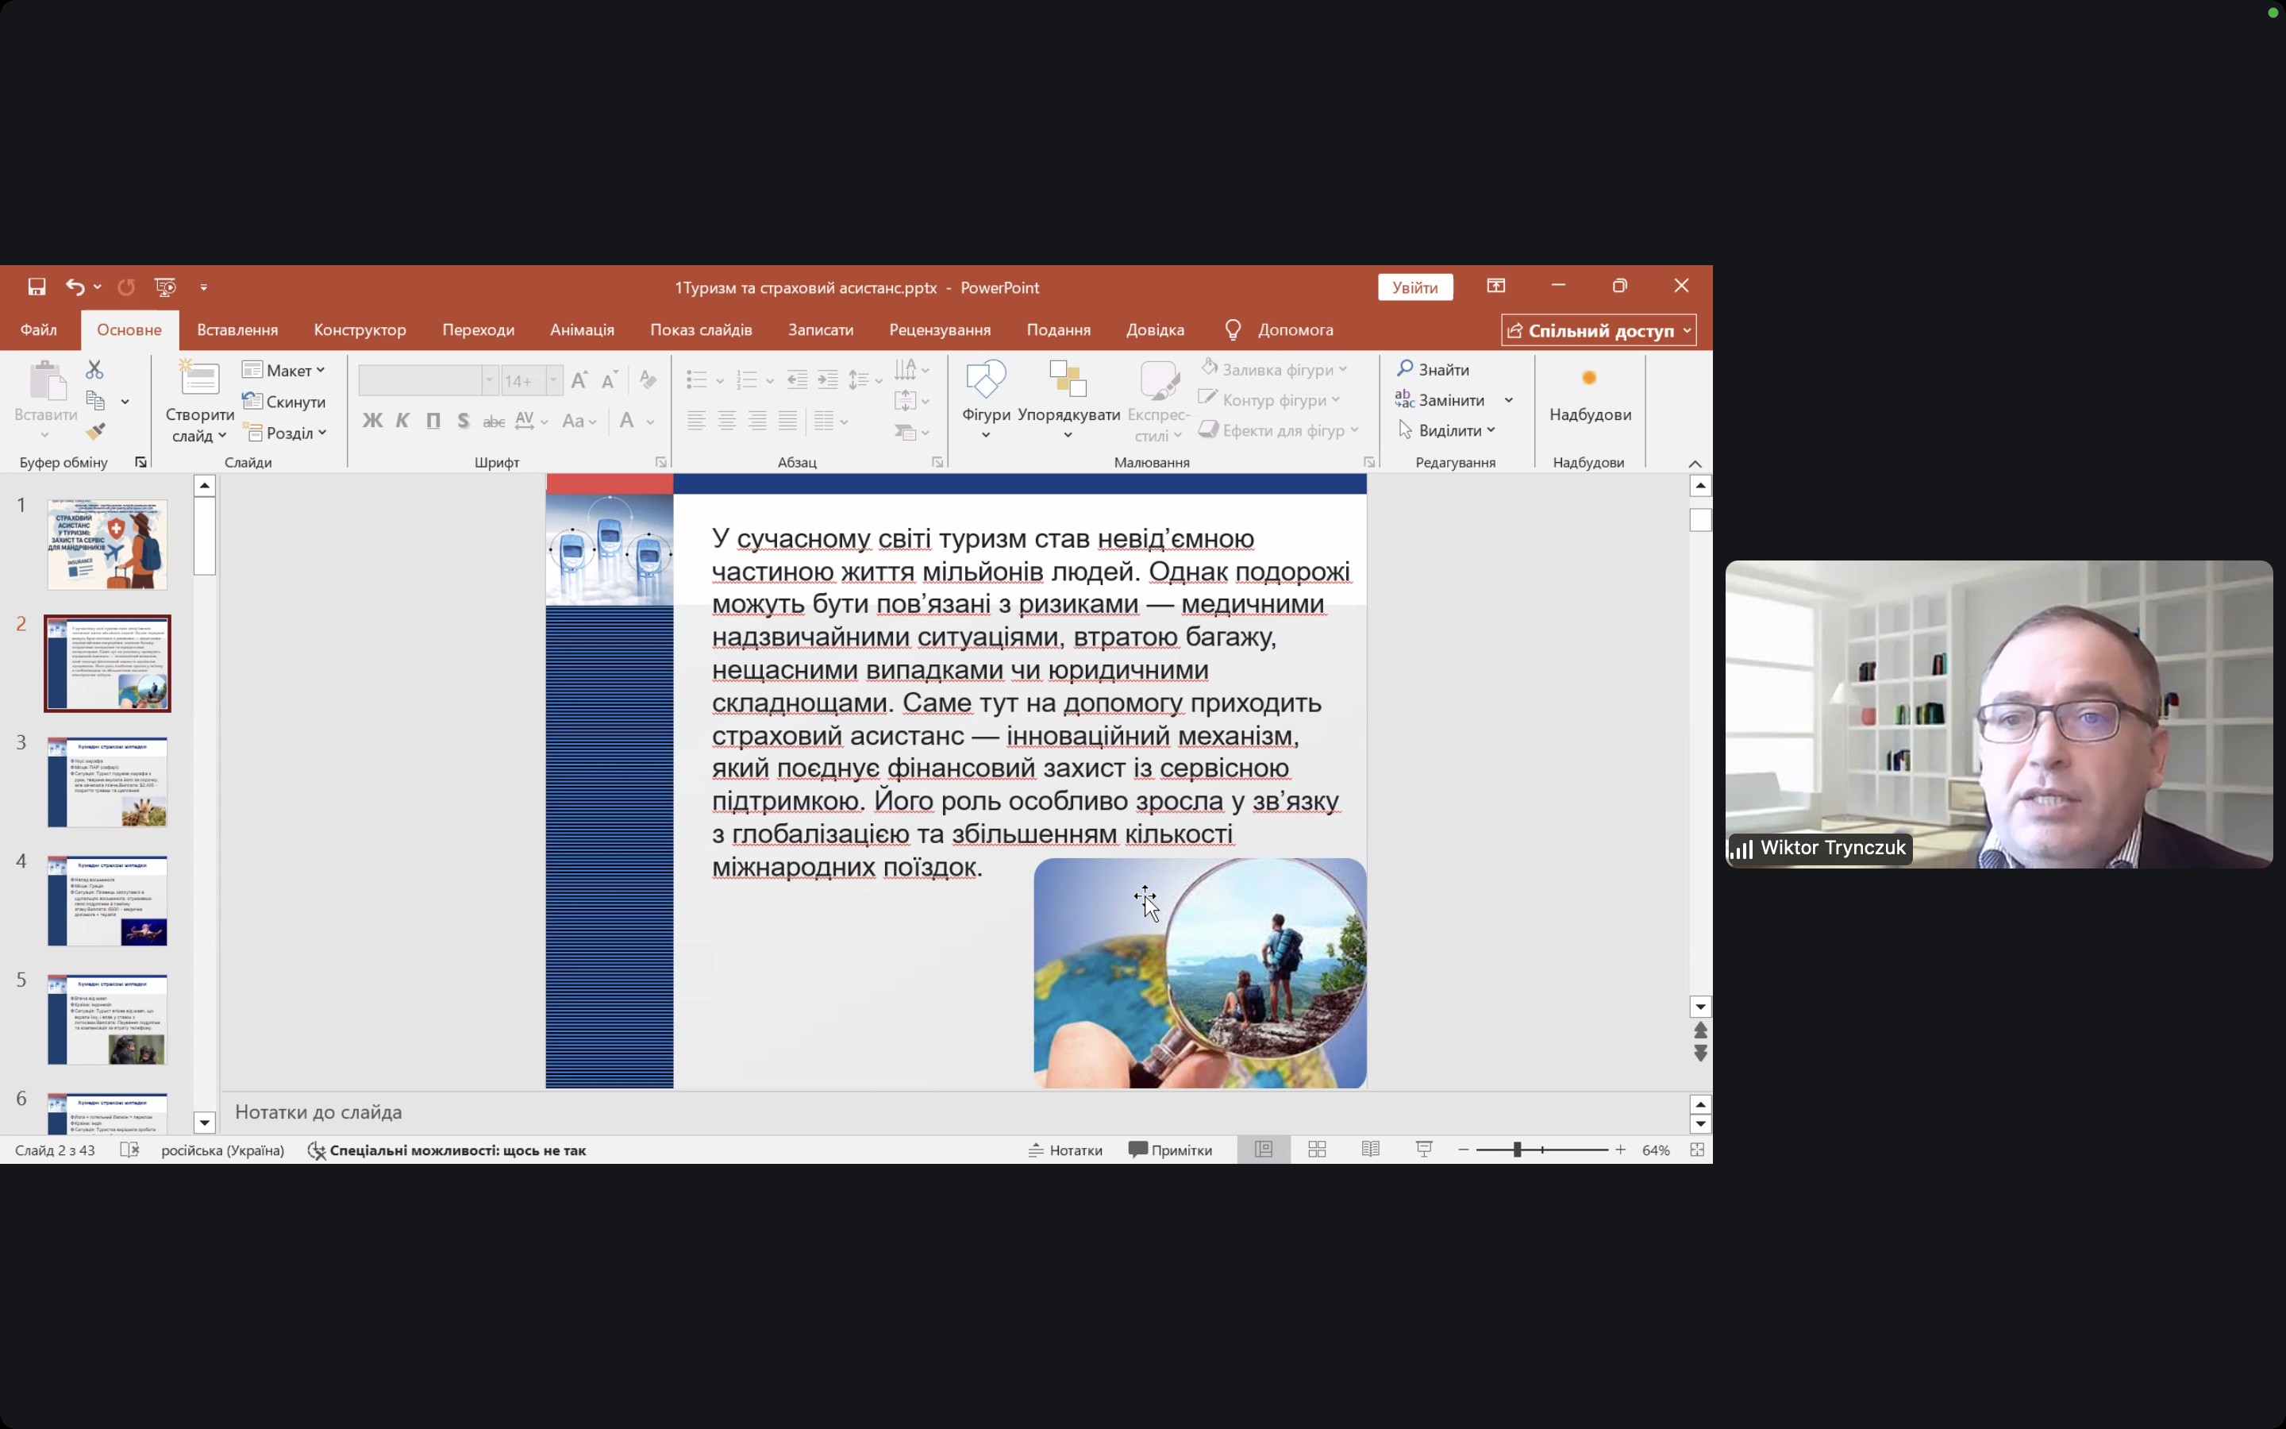
Task: Expand the Виділити select dropdown
Action: coord(1448,431)
